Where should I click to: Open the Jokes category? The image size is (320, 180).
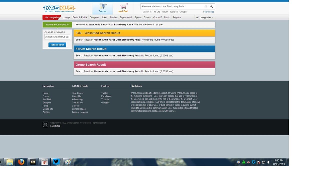104,17
